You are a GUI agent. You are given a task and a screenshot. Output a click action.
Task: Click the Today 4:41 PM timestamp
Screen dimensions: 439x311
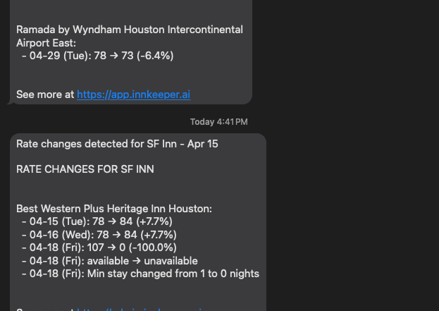click(218, 122)
